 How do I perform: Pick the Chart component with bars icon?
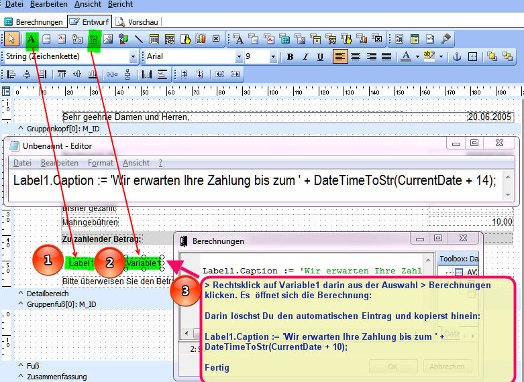coord(201,39)
